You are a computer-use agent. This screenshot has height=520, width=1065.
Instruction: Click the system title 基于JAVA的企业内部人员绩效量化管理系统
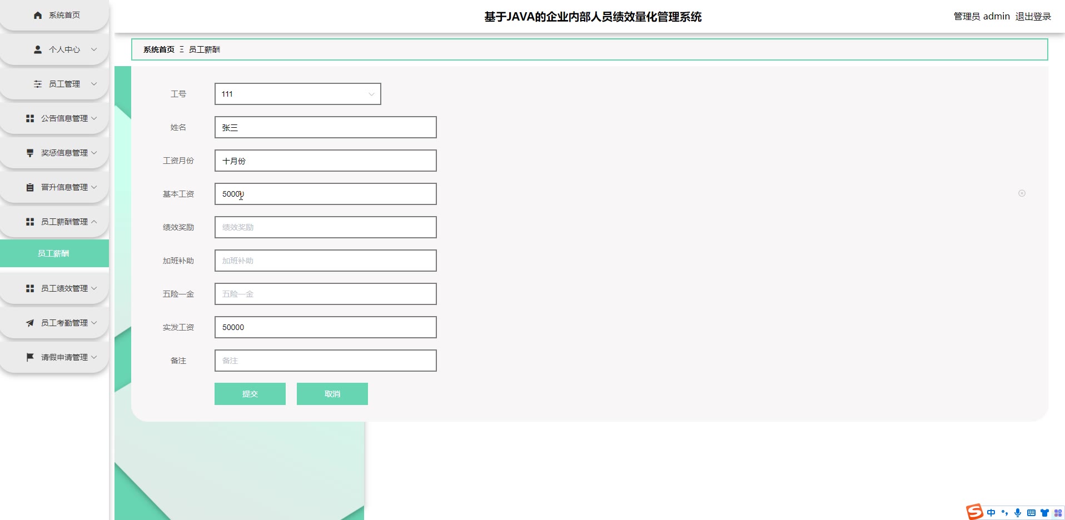tap(593, 17)
